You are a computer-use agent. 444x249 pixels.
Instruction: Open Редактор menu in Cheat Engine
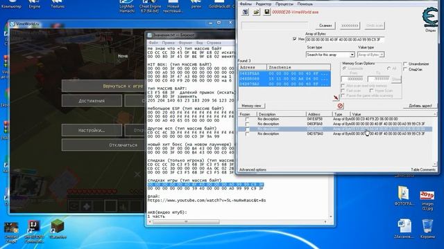pos(264,4)
